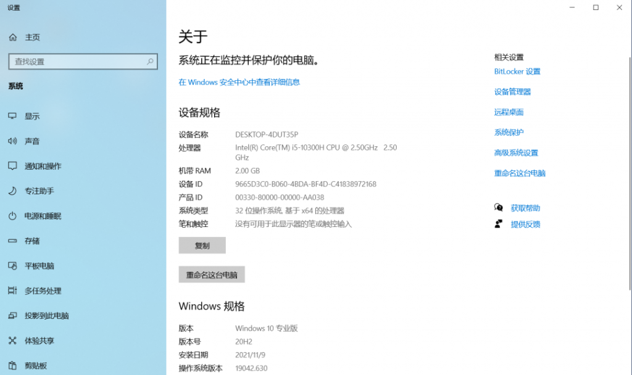The height and width of the screenshot is (375, 632).
Task: Open the Device Manager link
Action: [x=512, y=92]
